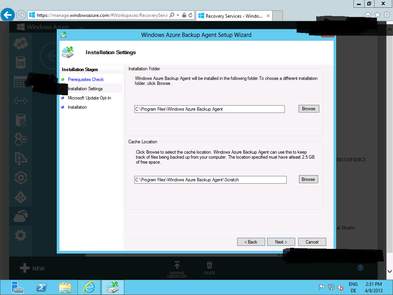
Task: Open the muted volume icon in the system tray
Action: pos(341,288)
